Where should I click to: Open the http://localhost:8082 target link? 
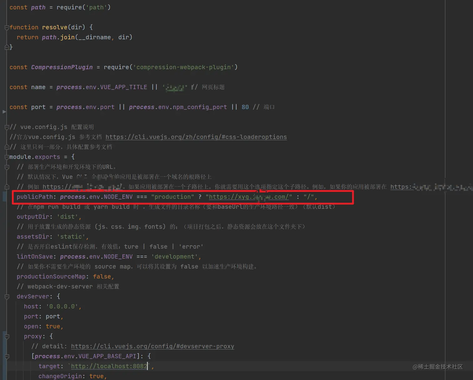click(x=109, y=366)
